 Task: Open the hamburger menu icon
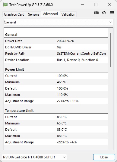pos(112,13)
